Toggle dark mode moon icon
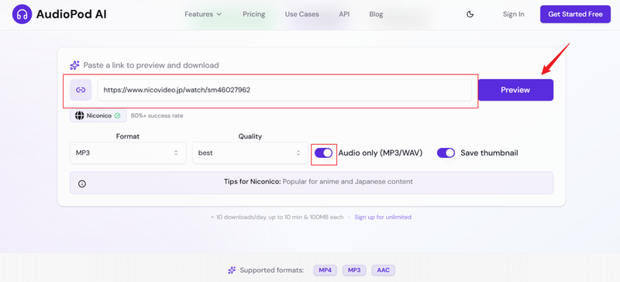The image size is (620, 282). point(470,14)
